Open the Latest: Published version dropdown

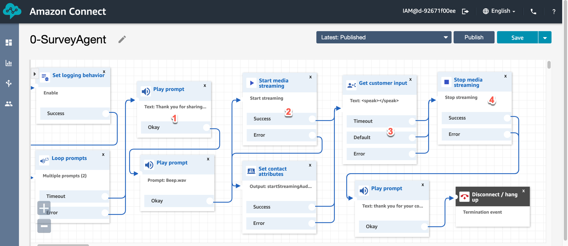tap(384, 37)
